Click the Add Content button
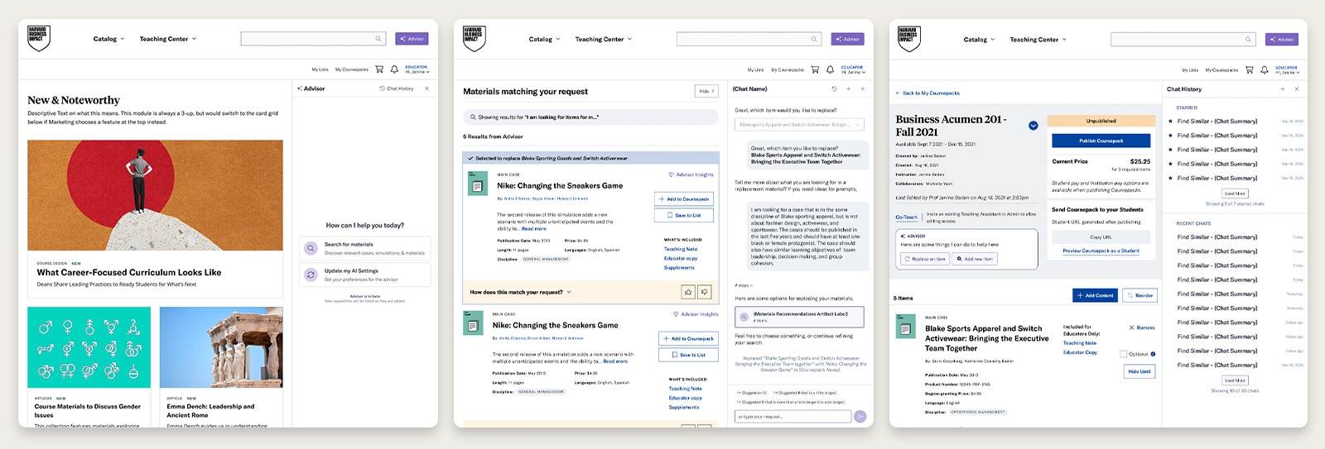The image size is (1325, 449). (x=1096, y=295)
